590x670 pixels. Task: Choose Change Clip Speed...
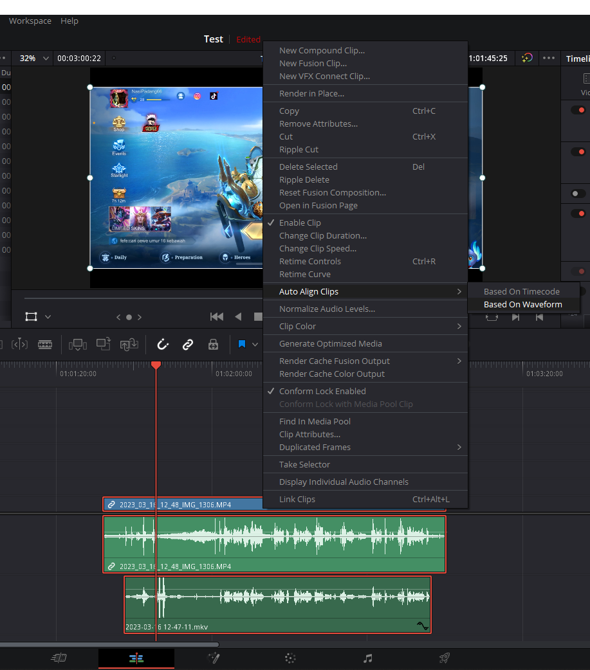tap(365, 249)
